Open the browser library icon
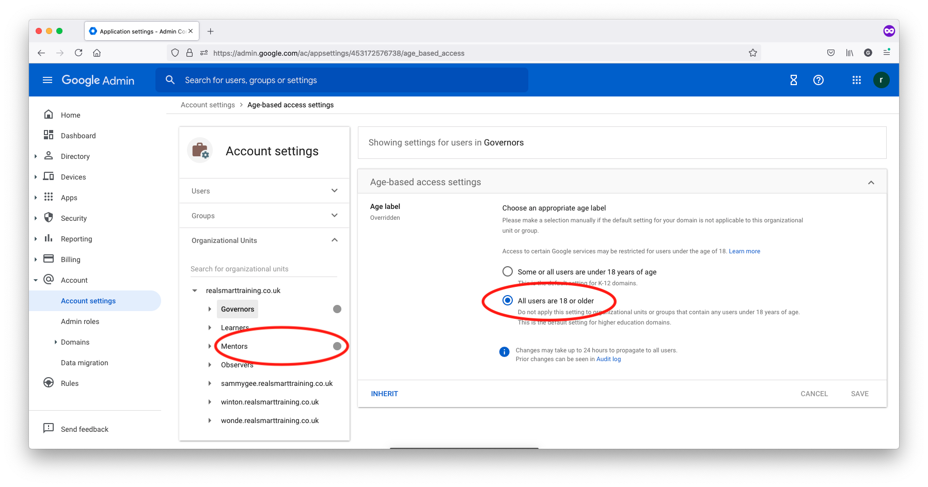The image size is (928, 487). pos(850,53)
